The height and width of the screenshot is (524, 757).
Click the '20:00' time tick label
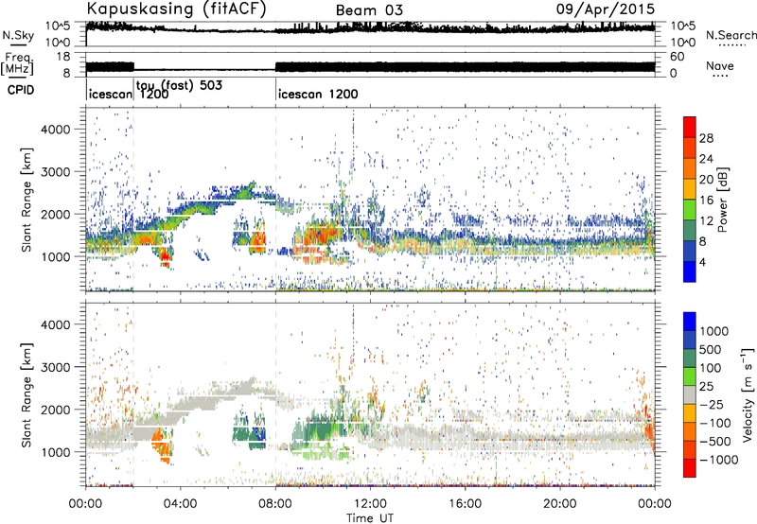point(560,504)
